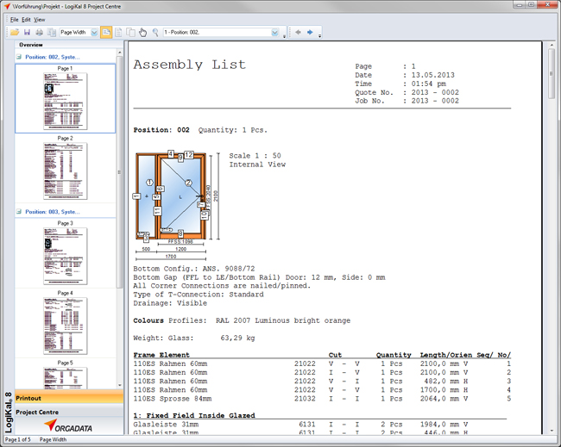Select the Page 4 thumbnail
Image resolution: width=561 pixels, height=447 pixels.
(65, 326)
